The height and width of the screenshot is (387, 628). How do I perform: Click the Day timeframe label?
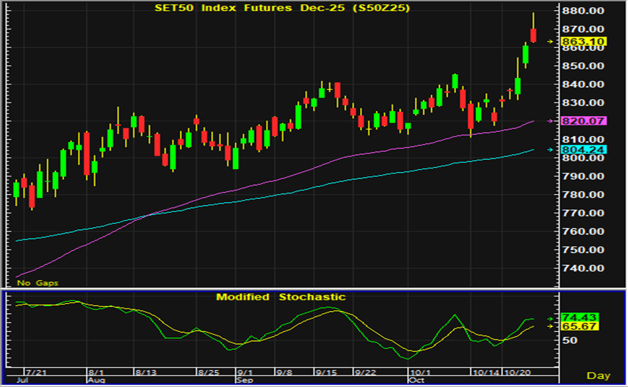point(599,376)
